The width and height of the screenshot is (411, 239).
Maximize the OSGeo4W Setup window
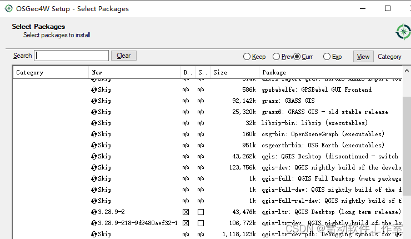coord(388,9)
